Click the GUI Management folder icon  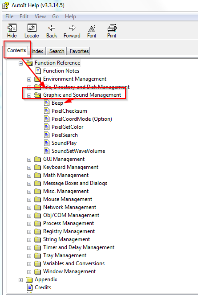click(x=37, y=160)
